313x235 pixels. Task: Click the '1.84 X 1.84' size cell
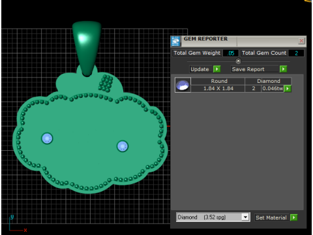point(218,89)
